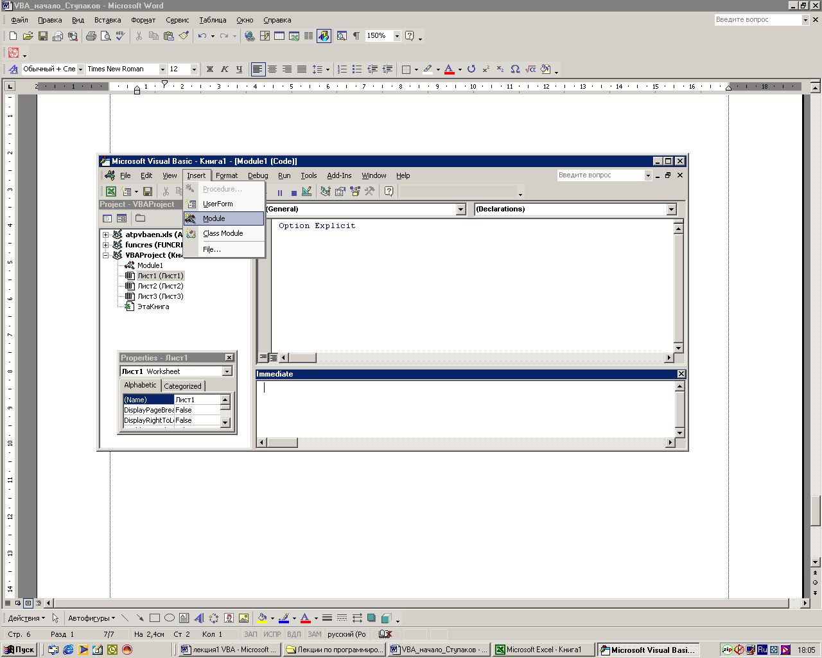Image resolution: width=822 pixels, height=658 pixels.
Task: Apply superscript with the x² icon
Action: 485,69
